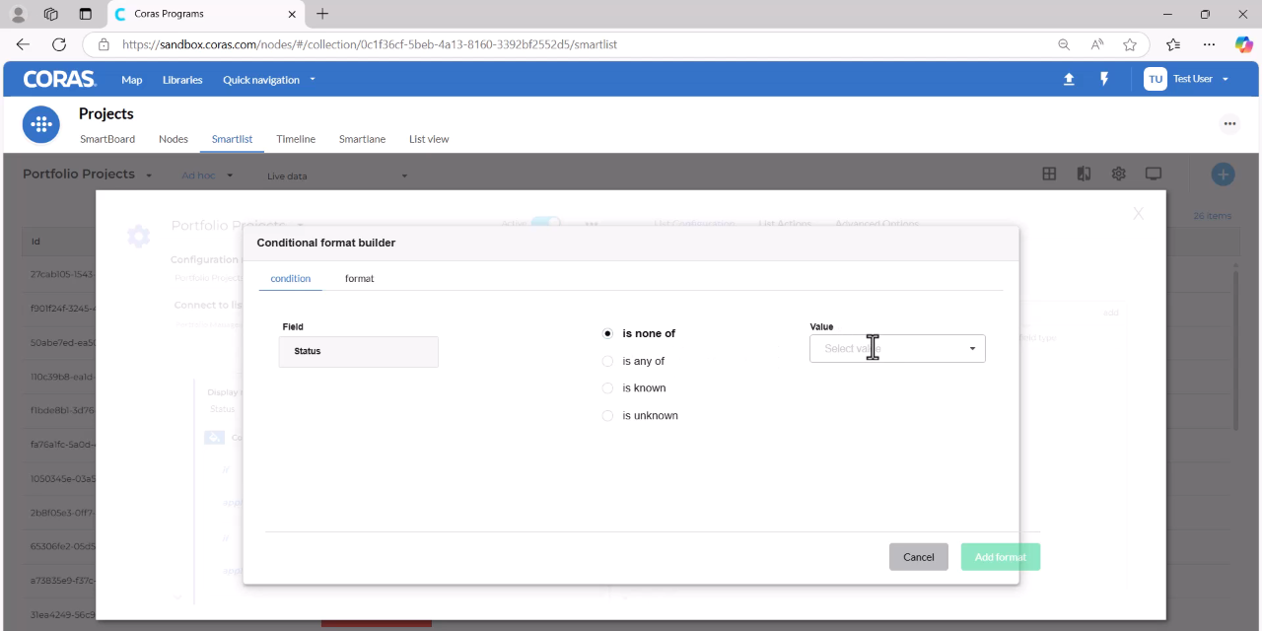Expand the Quick navigation dropdown

click(x=269, y=80)
